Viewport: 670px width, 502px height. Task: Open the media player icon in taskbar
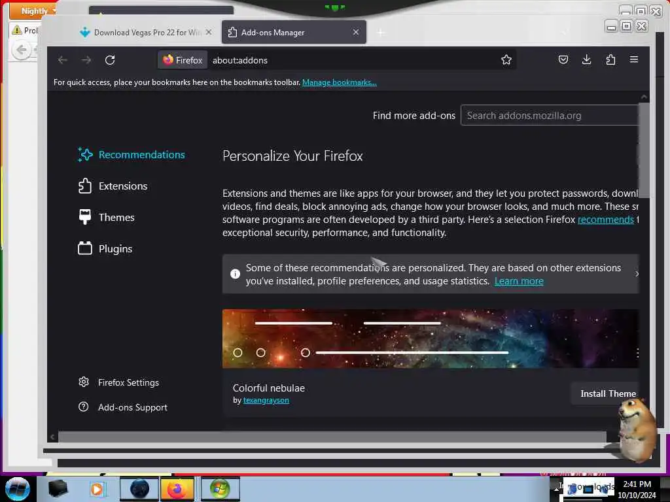pyautogui.click(x=97, y=489)
